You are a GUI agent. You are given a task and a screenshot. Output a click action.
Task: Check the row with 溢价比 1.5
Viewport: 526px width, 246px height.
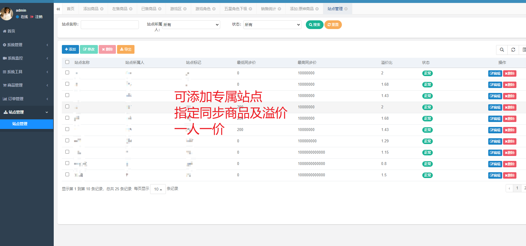pos(67,175)
